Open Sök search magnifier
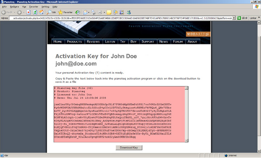Screen dimensions: 261x158 click(51, 12)
